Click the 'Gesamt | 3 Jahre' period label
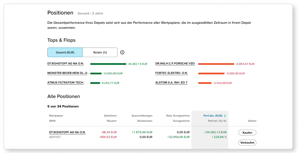 [x=90, y=13]
